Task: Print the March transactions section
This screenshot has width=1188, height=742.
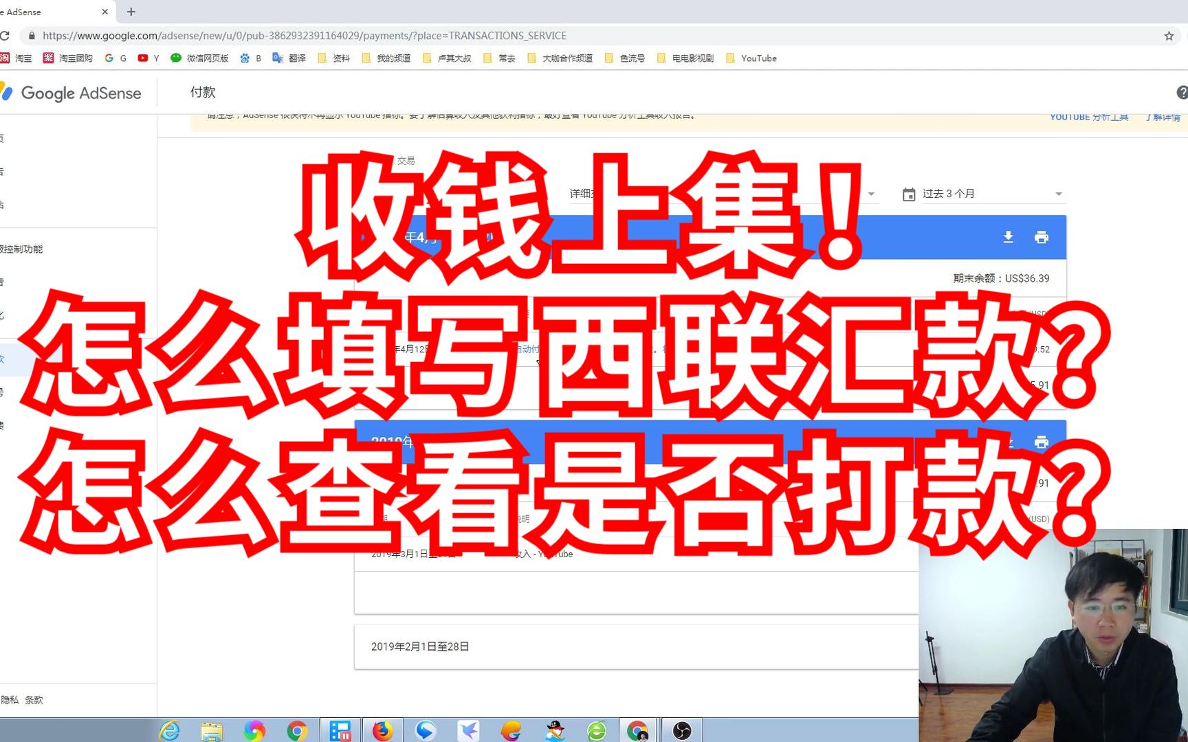Action: tap(1042, 442)
